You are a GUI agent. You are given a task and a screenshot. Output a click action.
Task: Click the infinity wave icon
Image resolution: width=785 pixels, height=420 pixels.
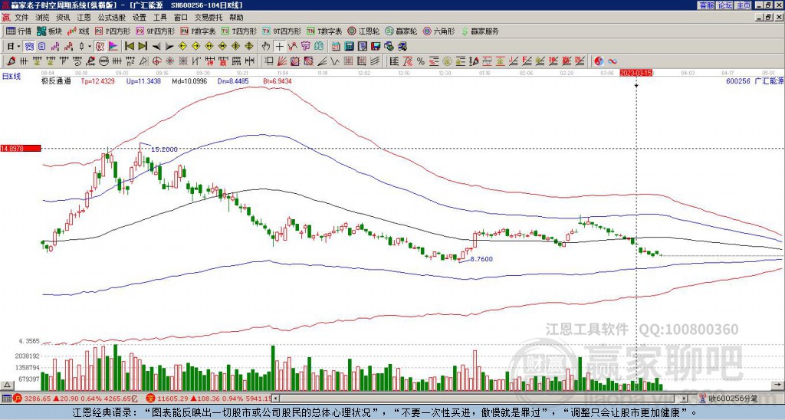click(613, 61)
